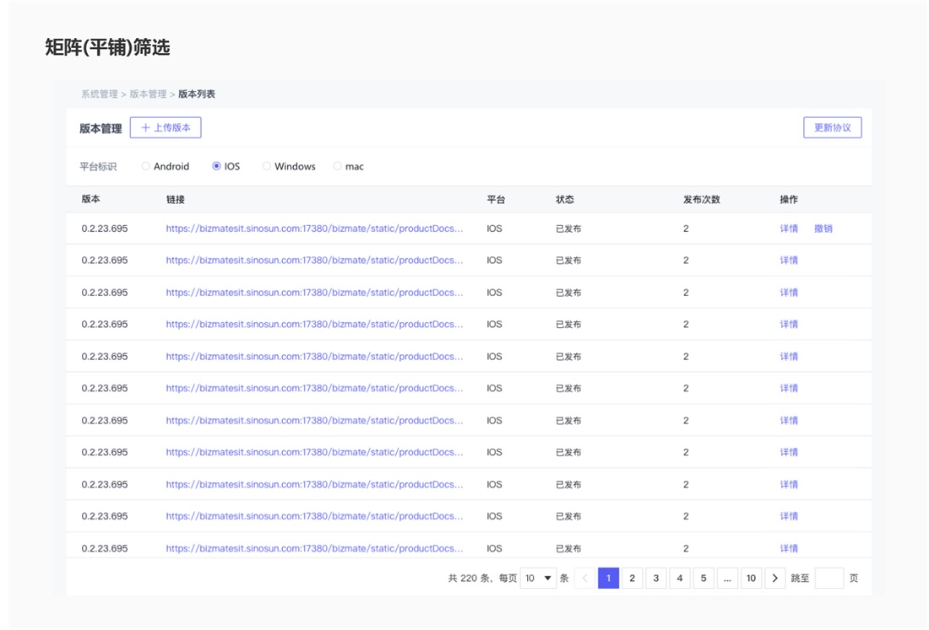
Task: Click 撤销 in the first row
Action: 823,229
